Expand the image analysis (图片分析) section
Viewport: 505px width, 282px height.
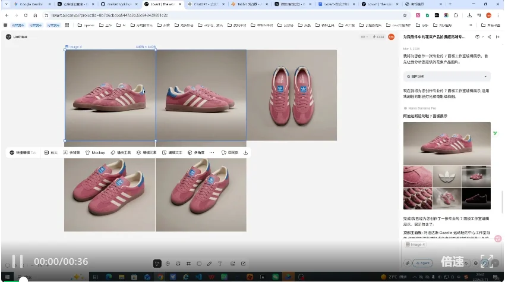pyautogui.click(x=446, y=77)
